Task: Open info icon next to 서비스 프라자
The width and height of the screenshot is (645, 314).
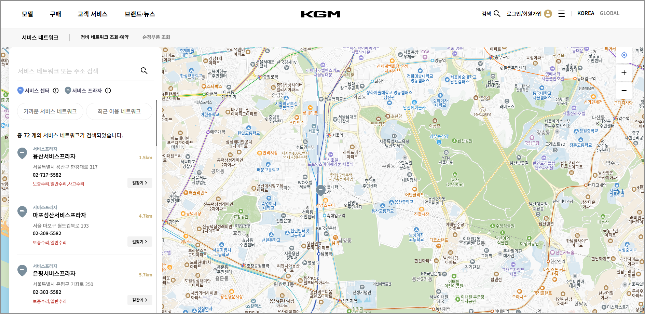Action: (x=108, y=91)
